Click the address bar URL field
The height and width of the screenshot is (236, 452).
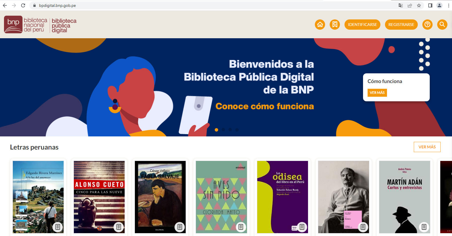tap(214, 5)
